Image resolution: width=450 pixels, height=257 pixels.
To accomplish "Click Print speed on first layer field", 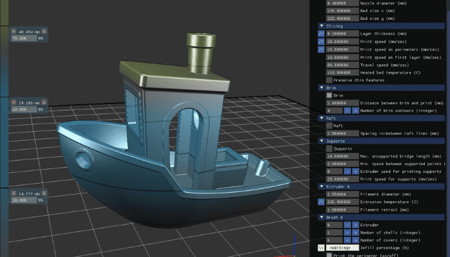I will (x=343, y=57).
